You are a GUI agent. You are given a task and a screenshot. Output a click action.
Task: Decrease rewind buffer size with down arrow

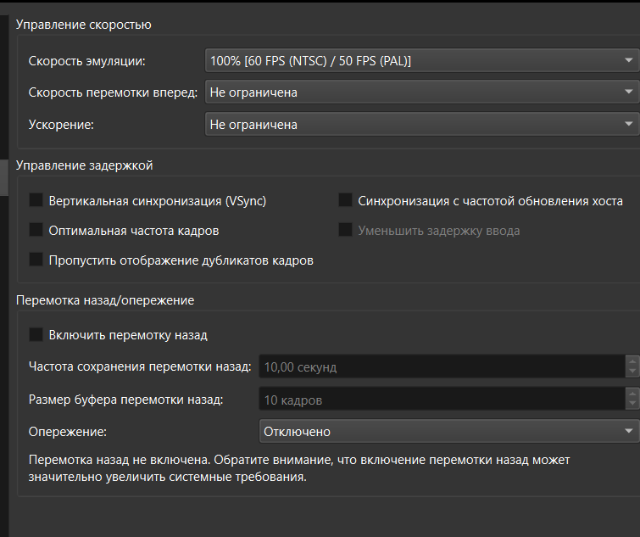[632, 405]
